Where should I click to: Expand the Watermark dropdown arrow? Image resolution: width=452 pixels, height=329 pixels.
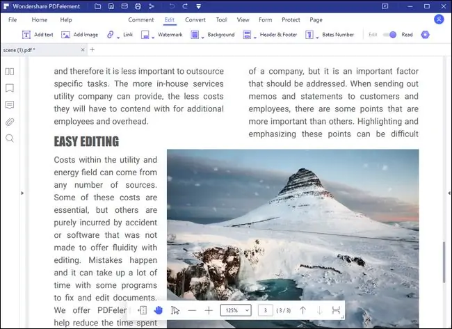click(x=152, y=36)
